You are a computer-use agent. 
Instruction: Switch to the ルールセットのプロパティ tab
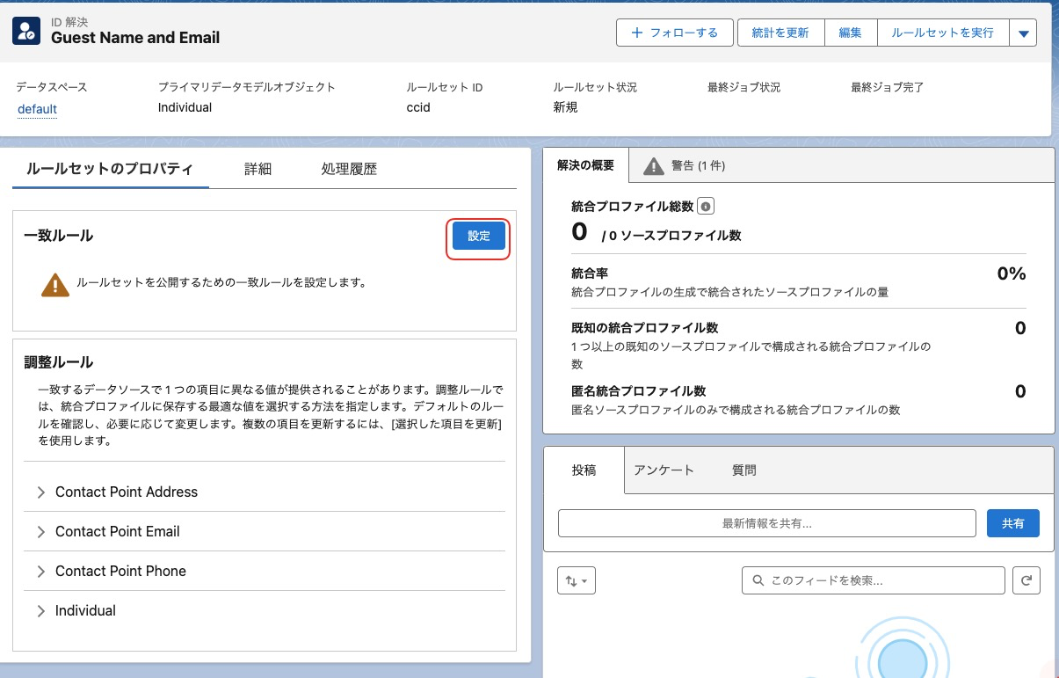(110, 169)
